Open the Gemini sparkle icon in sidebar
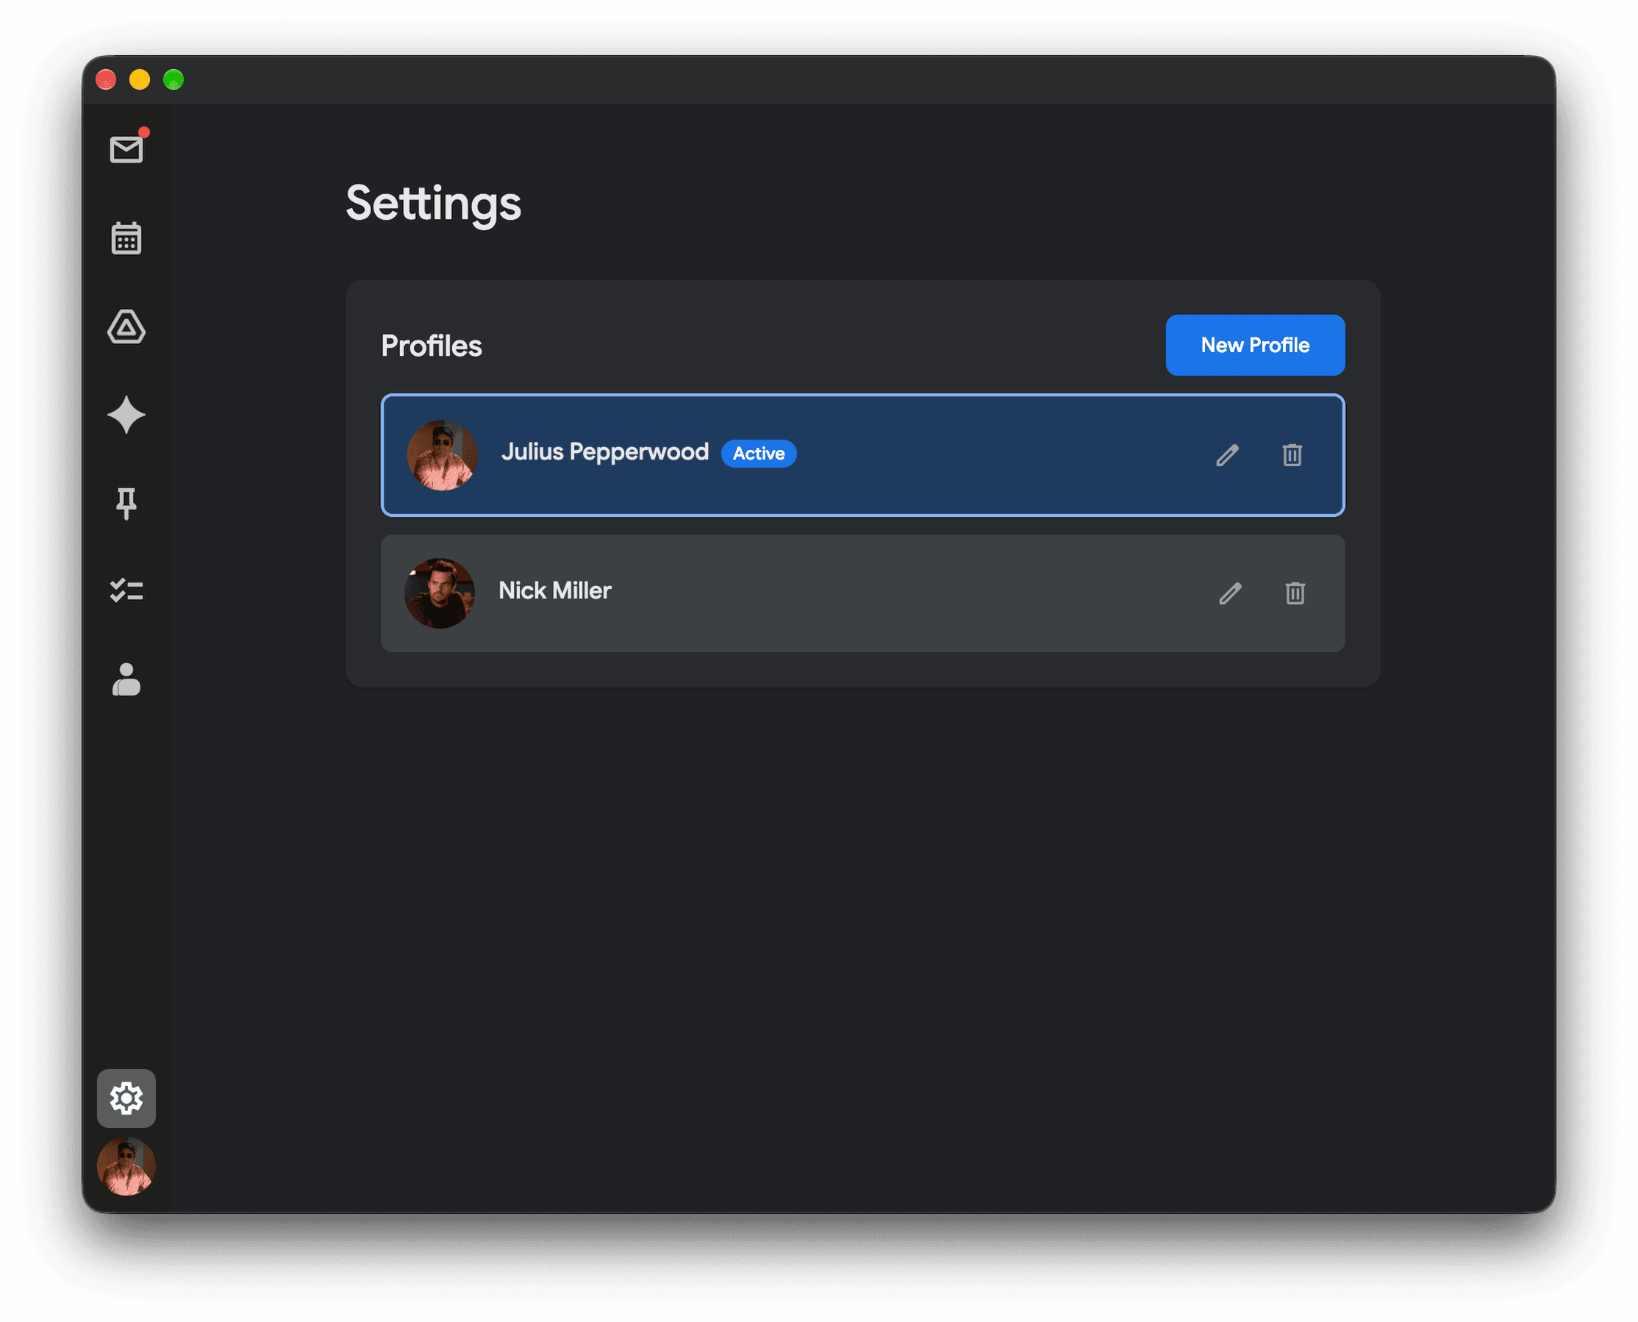 tap(126, 415)
